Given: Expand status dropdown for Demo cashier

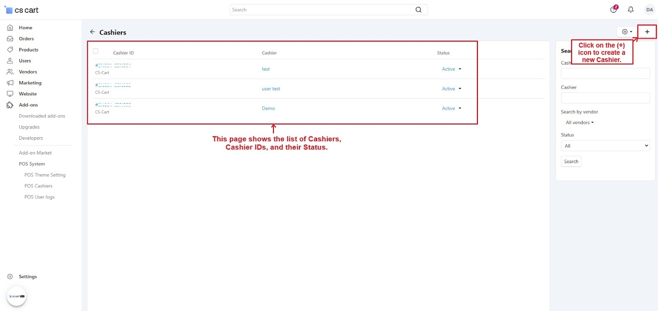Looking at the screenshot, I should [452, 108].
